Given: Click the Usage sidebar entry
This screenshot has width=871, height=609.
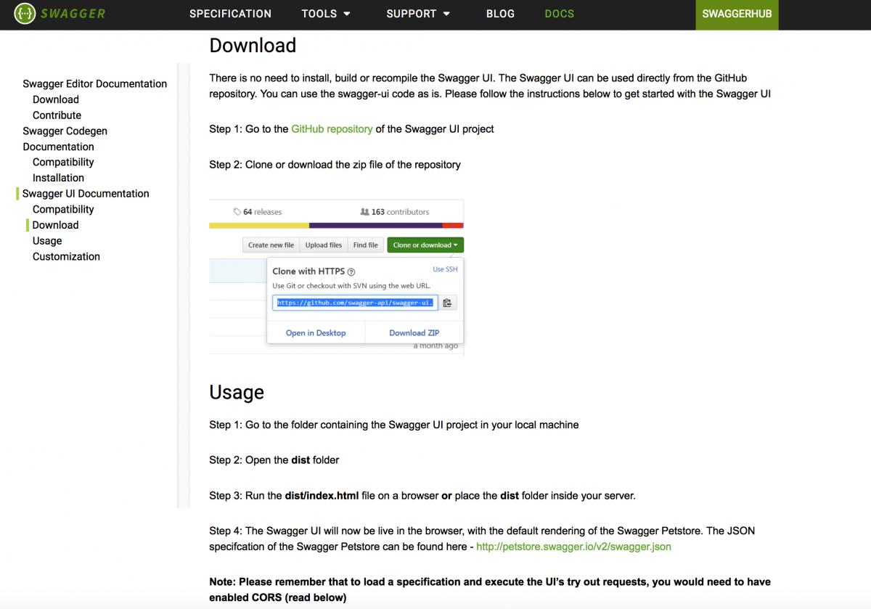Looking at the screenshot, I should 47,241.
